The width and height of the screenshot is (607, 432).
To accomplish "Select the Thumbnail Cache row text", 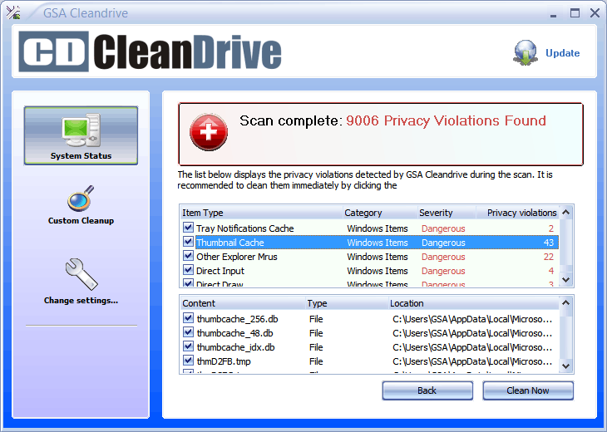I will [x=230, y=243].
